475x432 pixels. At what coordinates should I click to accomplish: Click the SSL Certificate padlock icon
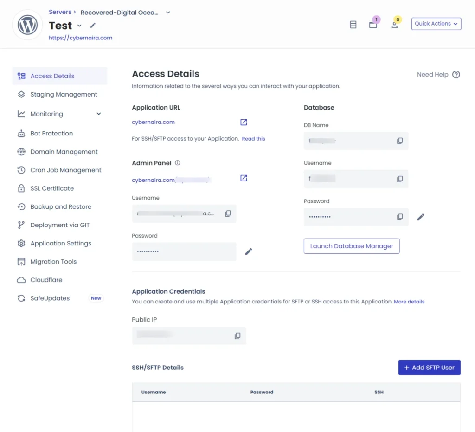coord(21,188)
